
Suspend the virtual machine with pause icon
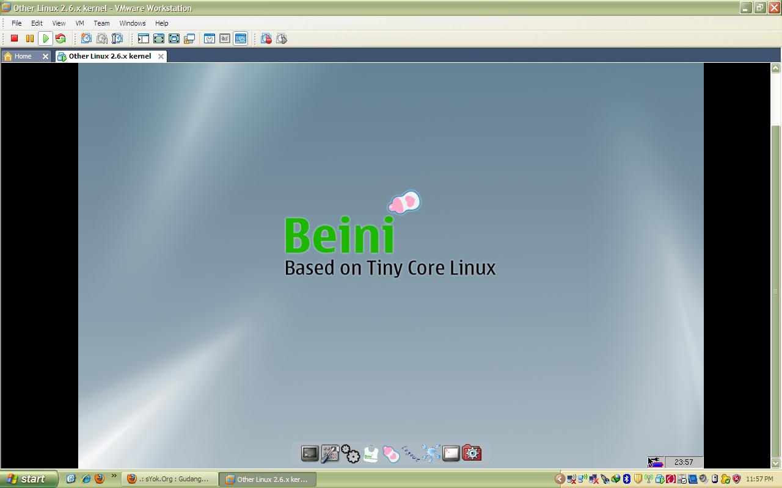(x=29, y=38)
